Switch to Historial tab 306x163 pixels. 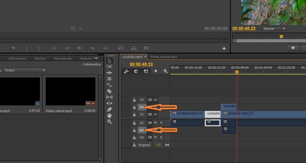[86, 59]
